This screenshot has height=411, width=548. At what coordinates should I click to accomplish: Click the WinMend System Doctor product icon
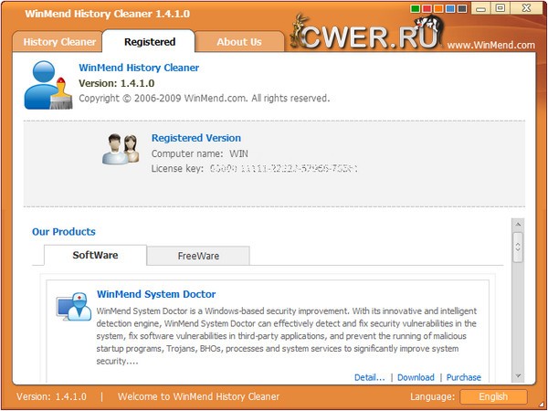click(73, 307)
